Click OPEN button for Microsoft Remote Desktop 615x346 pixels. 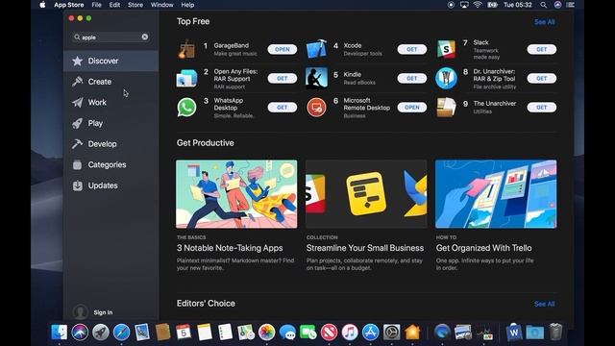tap(412, 108)
